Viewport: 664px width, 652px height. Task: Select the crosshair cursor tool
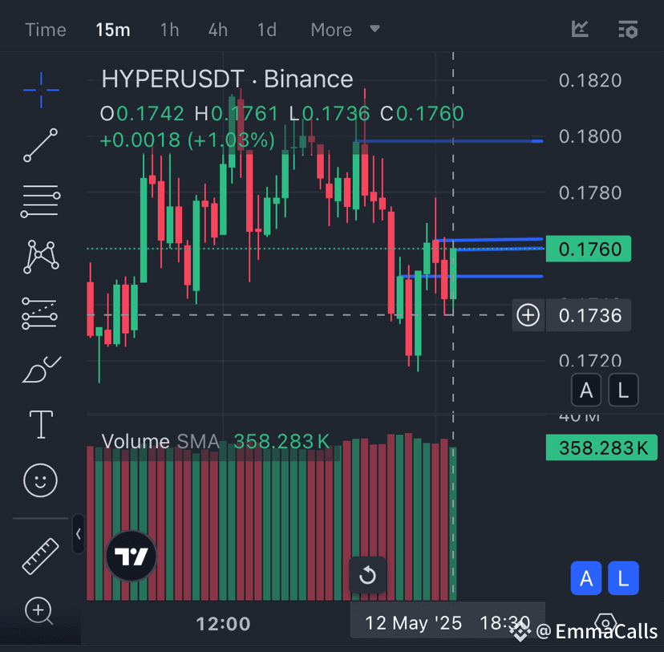40,90
